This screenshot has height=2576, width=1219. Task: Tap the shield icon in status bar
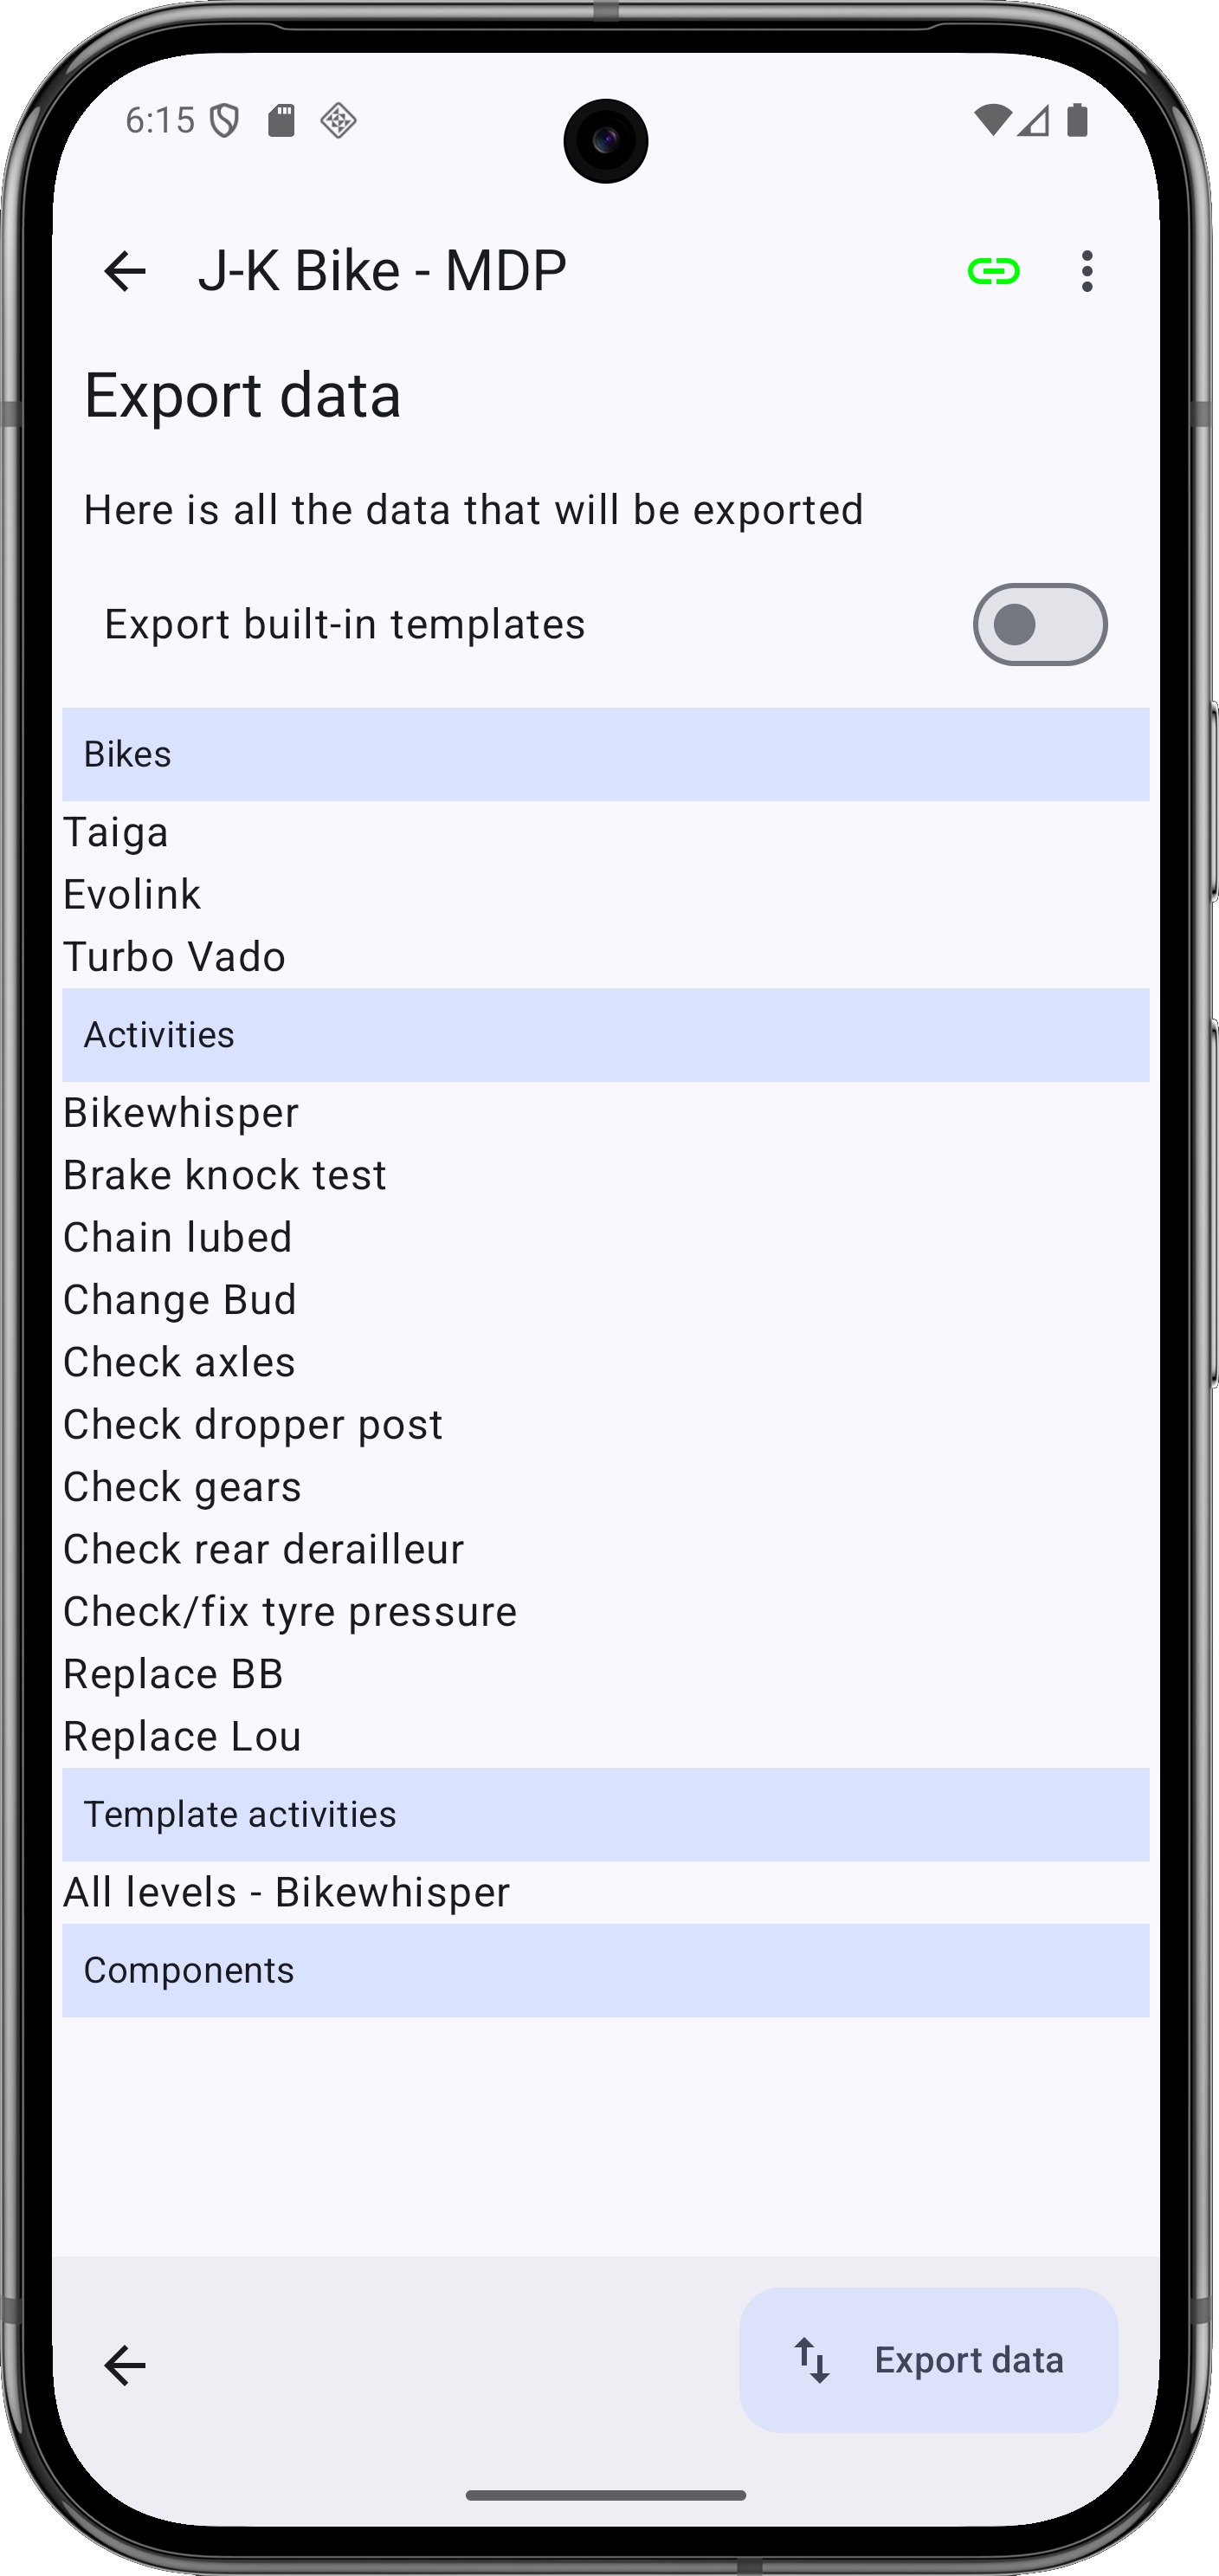point(225,121)
